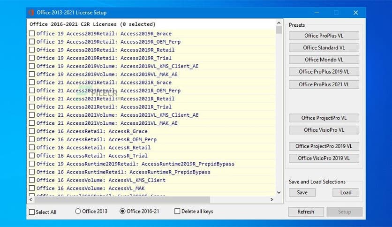Click the horizontal scrollbar thumb
Image resolution: width=392 pixels, height=227 pixels.
[x=122, y=199]
